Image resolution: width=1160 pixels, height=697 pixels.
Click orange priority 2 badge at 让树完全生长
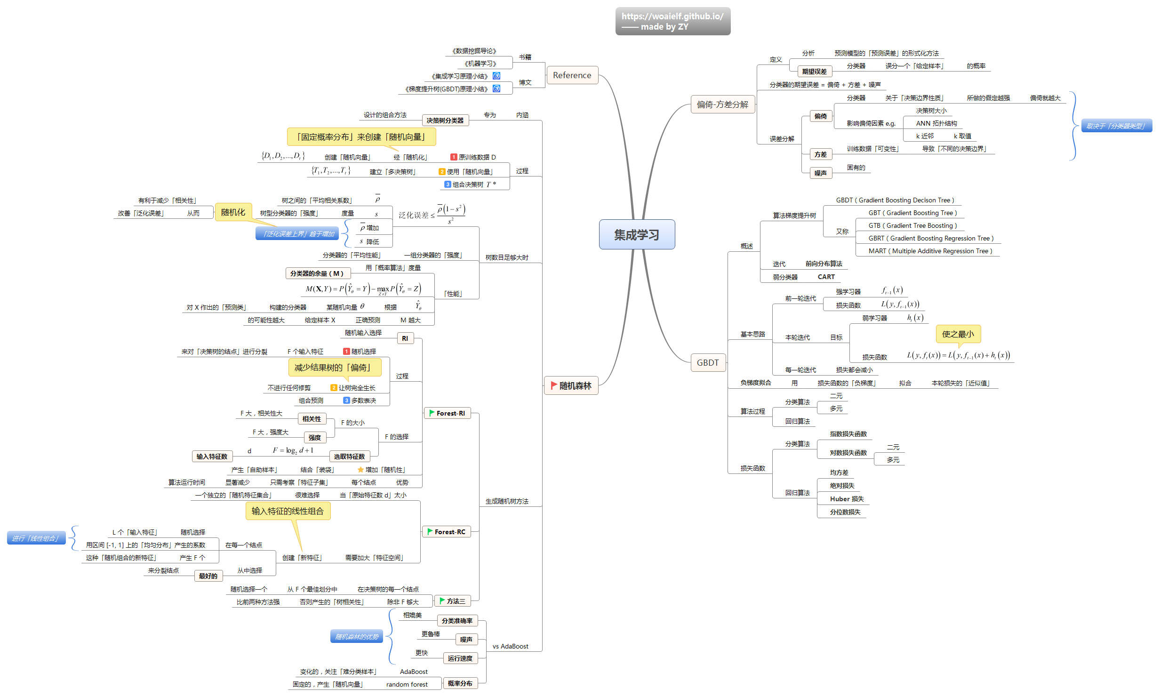[x=334, y=388]
